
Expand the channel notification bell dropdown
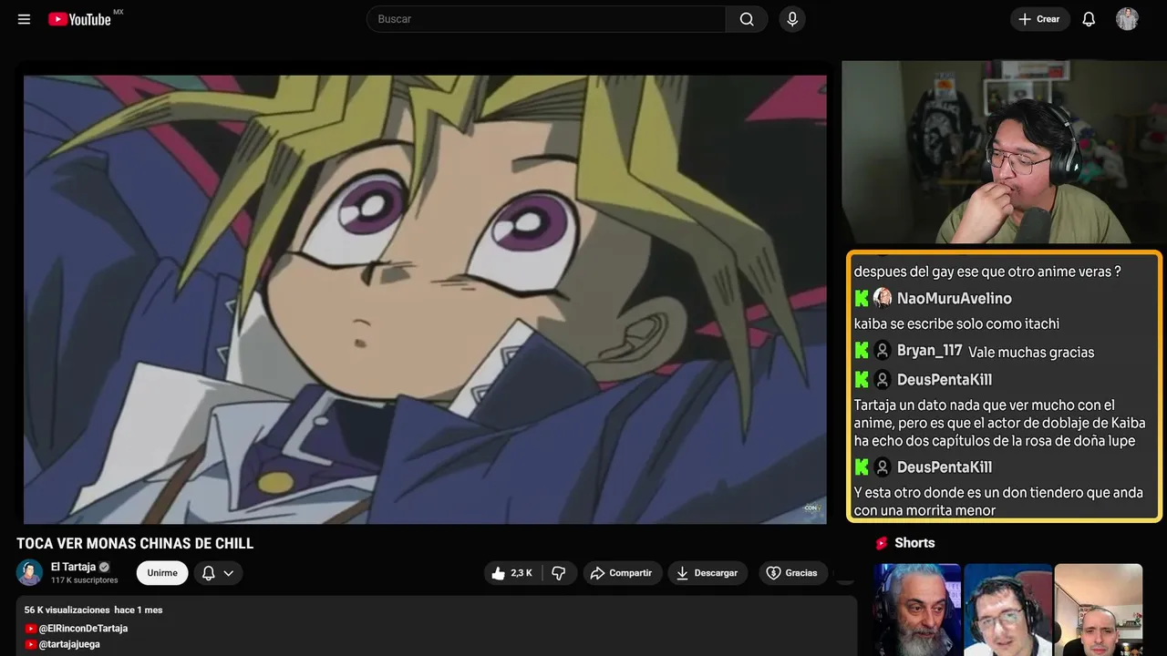pos(218,573)
